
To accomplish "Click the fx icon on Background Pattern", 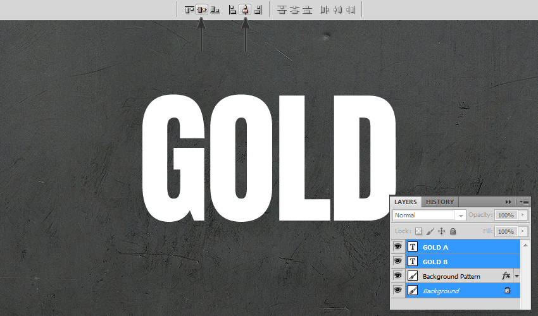I will (x=506, y=276).
